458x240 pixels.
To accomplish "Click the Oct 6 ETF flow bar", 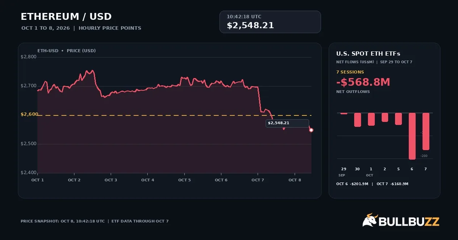I will click(412, 136).
